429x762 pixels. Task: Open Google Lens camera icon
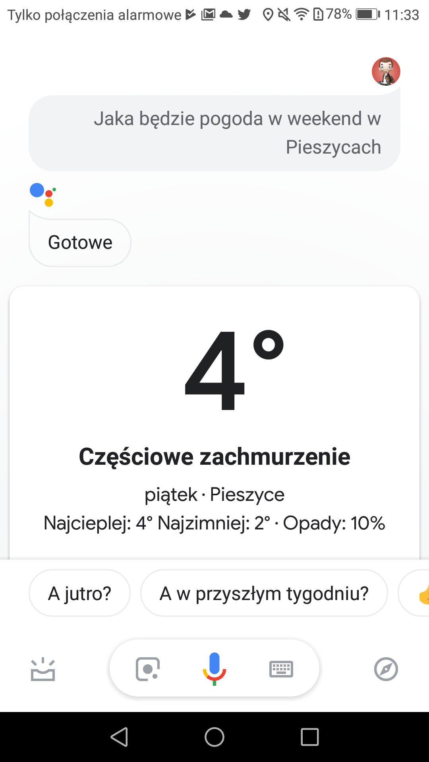coord(148,669)
